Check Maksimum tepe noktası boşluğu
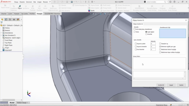Viewport: 189px width, 106px height. 160,52
